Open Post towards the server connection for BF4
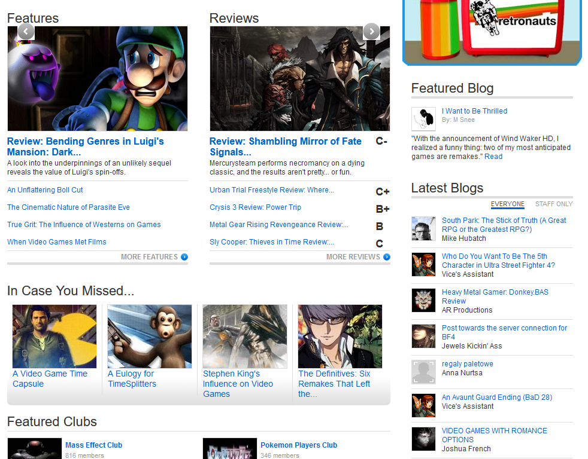The width and height of the screenshot is (588, 459). pyautogui.click(x=504, y=332)
